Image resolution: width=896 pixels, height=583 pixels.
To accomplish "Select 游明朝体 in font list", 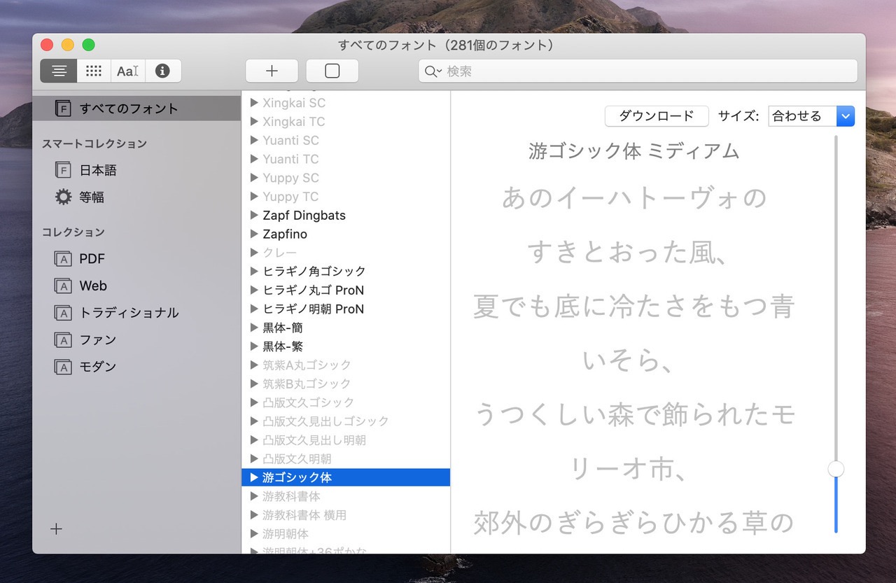I will click(x=346, y=534).
